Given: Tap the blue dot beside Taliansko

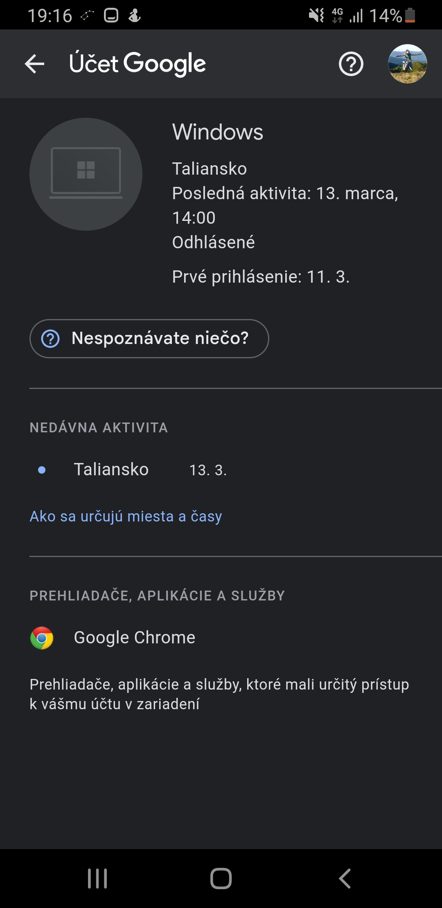Looking at the screenshot, I should [x=42, y=470].
